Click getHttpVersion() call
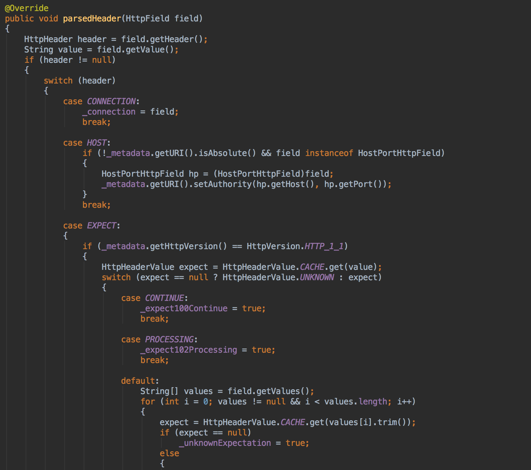The width and height of the screenshot is (531, 470). point(188,246)
